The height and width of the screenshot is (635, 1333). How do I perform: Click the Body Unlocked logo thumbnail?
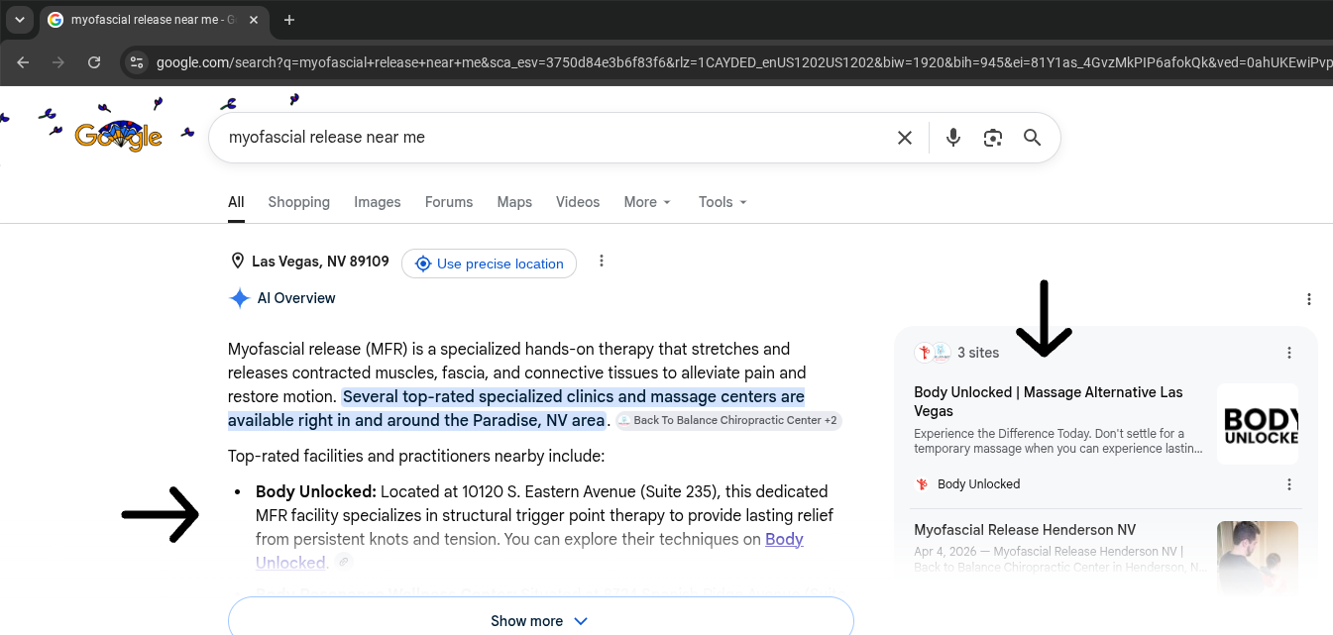[x=1258, y=424]
